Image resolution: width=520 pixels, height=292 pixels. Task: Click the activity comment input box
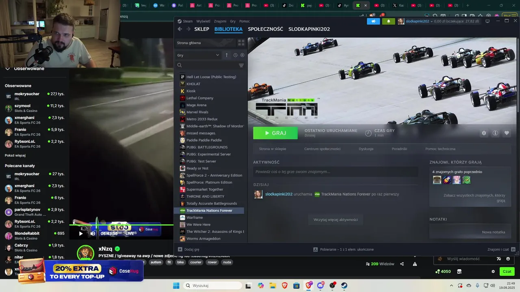[336, 172]
